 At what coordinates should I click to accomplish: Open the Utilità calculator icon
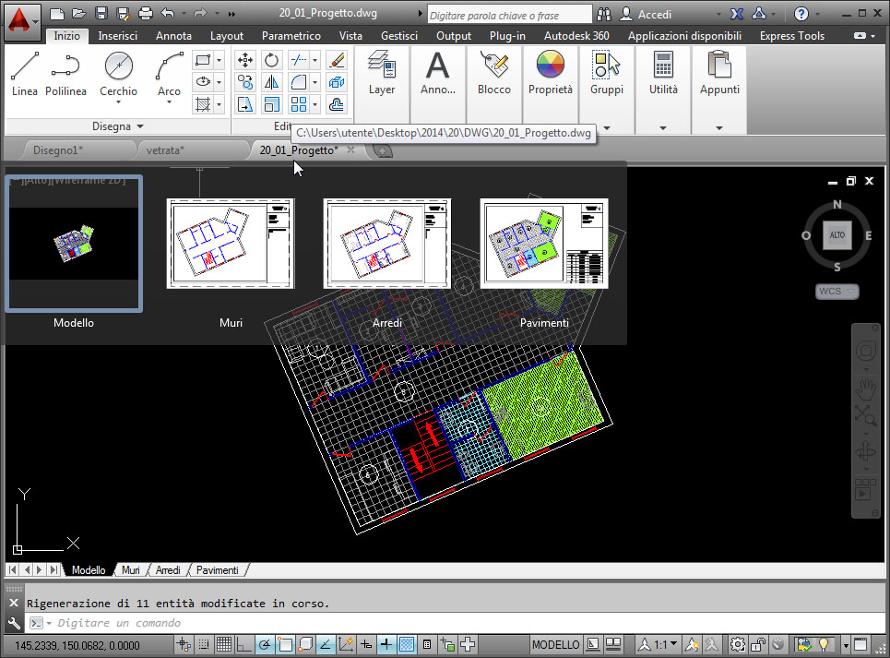click(663, 66)
